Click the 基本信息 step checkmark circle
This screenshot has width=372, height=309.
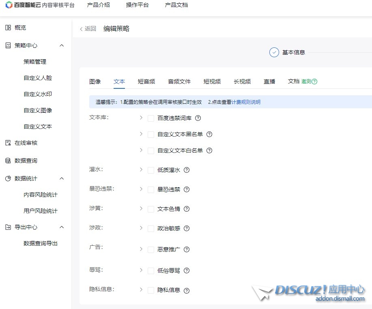274,52
